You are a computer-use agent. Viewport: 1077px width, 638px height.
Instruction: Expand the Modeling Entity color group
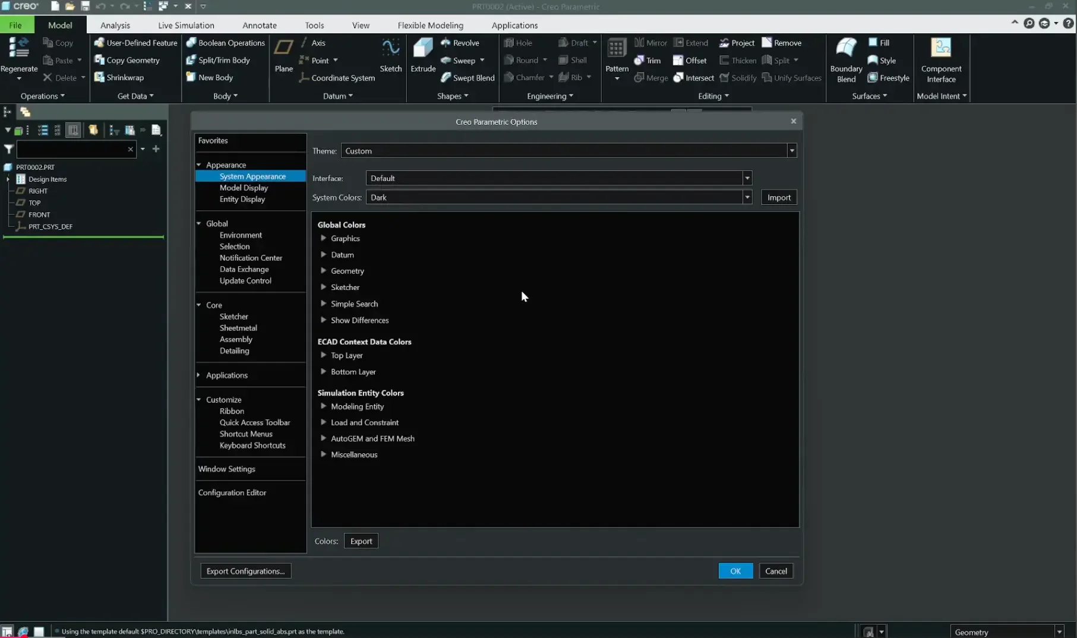(x=323, y=406)
